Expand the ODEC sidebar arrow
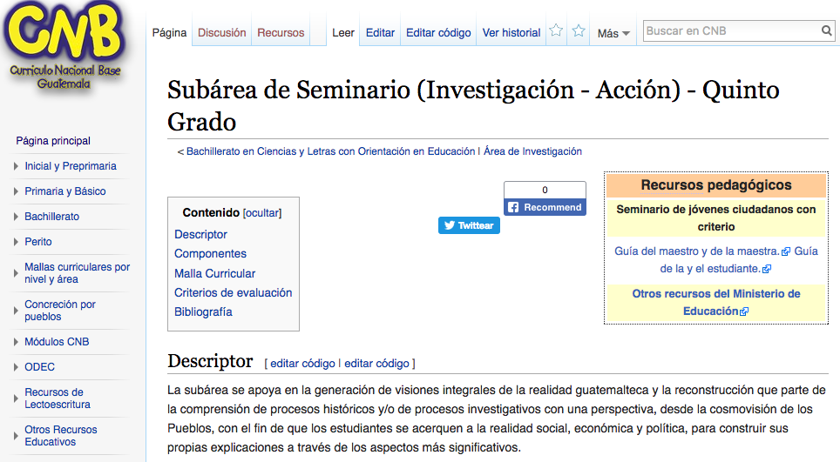The width and height of the screenshot is (840, 462). [x=16, y=367]
